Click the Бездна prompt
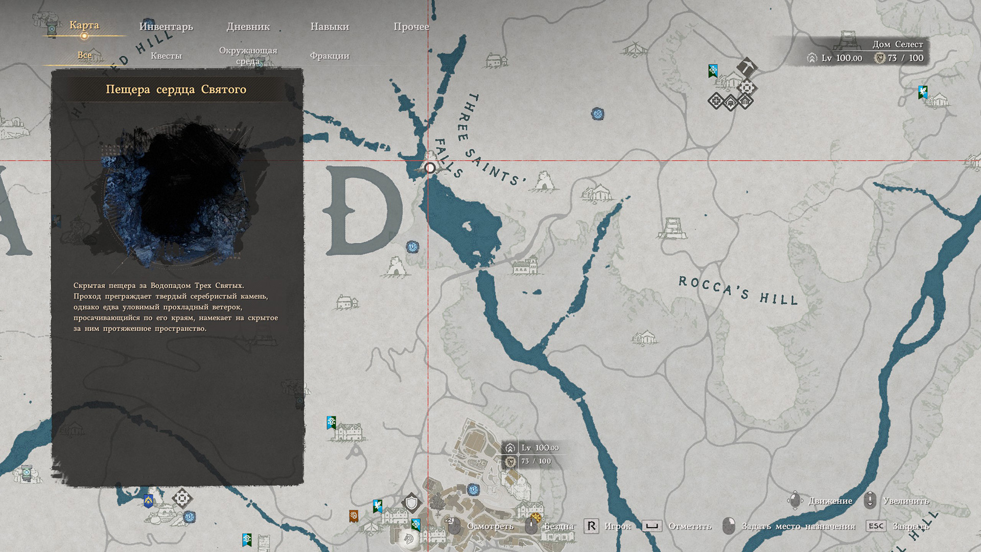Viewport: 981px width, 552px height. (550, 526)
